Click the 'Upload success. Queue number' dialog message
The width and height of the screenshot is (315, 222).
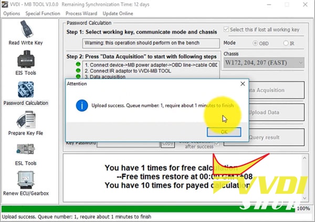[163, 105]
